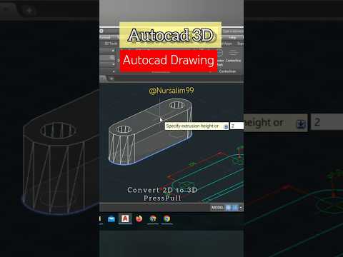Viewport: 343px width, 257px height.
Task: Expand snap settings arrow in status bar
Action: coord(241,208)
